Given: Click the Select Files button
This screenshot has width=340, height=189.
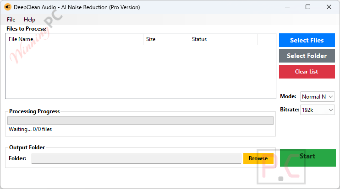Looking at the screenshot, I should (x=307, y=40).
